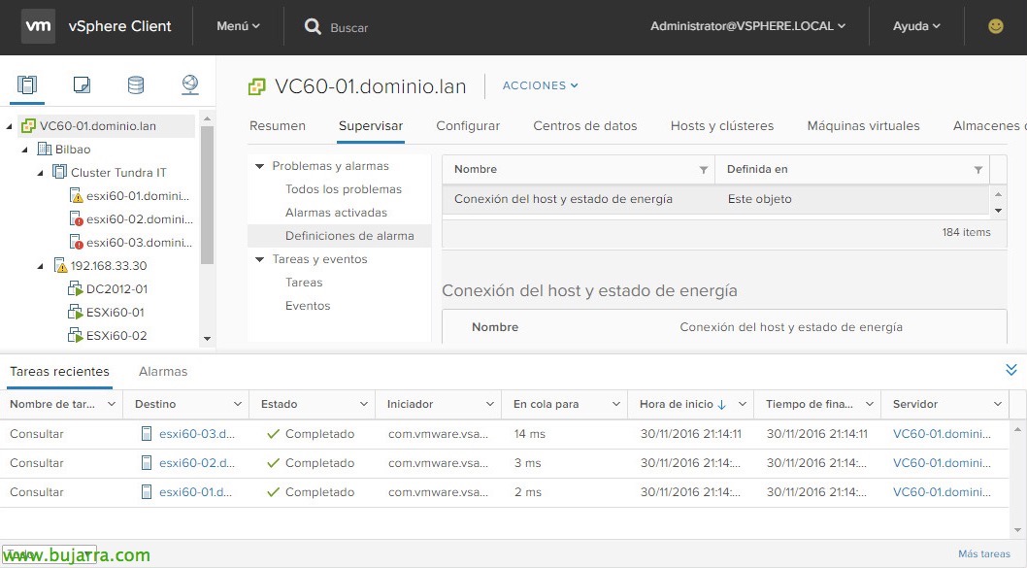The height and width of the screenshot is (568, 1027).
Task: Click the filter icon in Nombre column
Action: coord(704,170)
